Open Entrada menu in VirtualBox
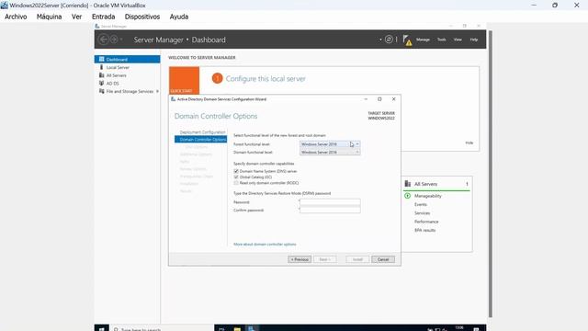Image resolution: width=588 pixels, height=331 pixels. [104, 17]
